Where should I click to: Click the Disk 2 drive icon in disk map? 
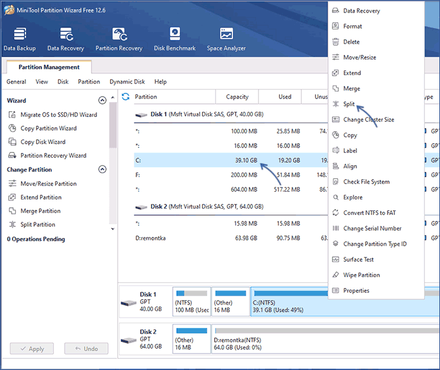coord(128,341)
